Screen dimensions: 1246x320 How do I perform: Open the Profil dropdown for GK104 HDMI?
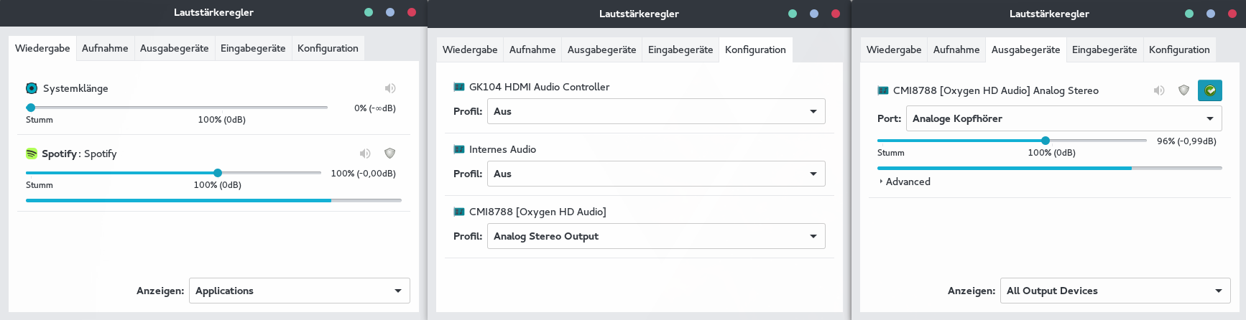click(656, 111)
